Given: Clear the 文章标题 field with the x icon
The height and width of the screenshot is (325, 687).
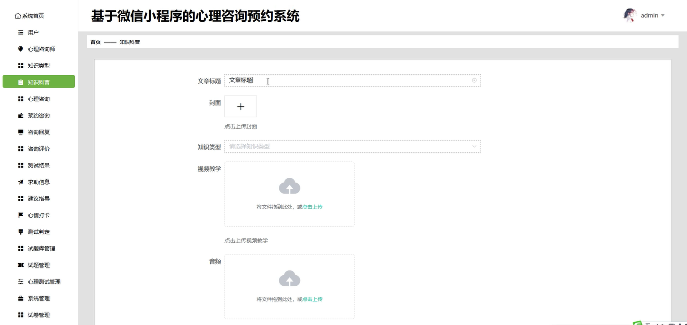Looking at the screenshot, I should point(474,80).
